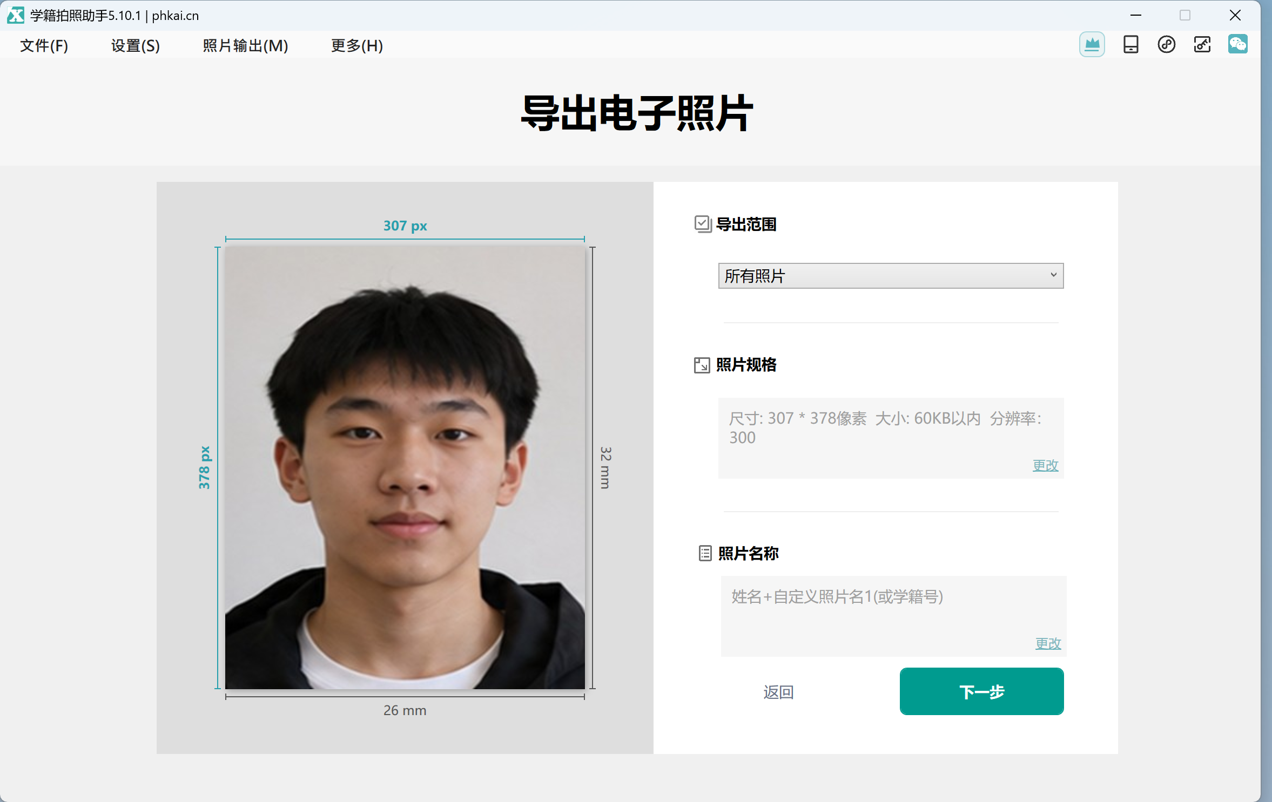Image resolution: width=1272 pixels, height=802 pixels.
Task: Open the 更多(H) menu
Action: coord(357,45)
